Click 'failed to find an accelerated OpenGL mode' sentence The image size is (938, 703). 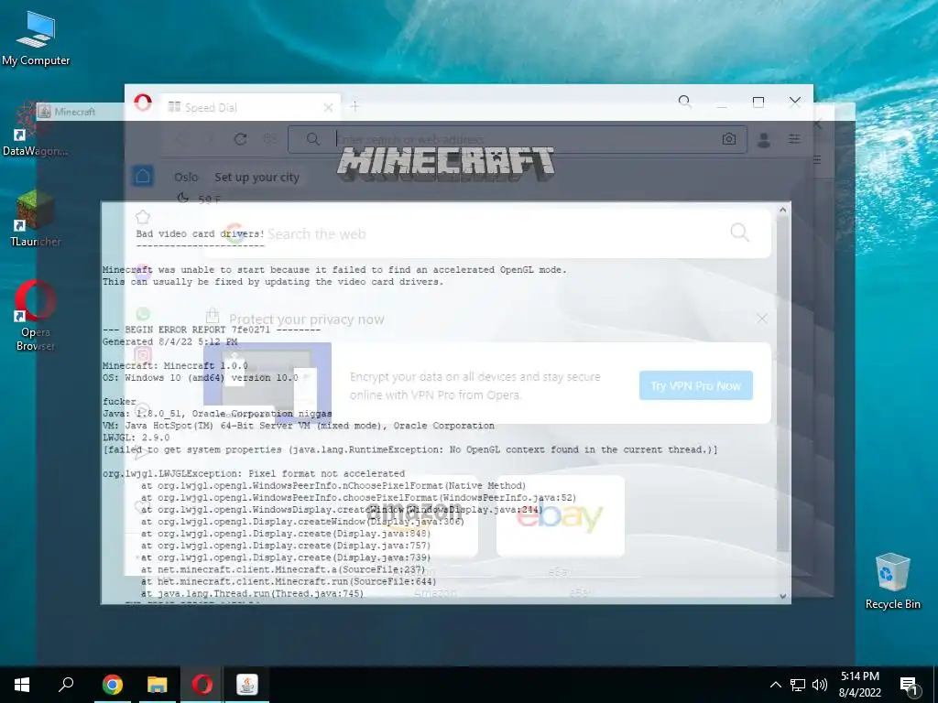[334, 270]
